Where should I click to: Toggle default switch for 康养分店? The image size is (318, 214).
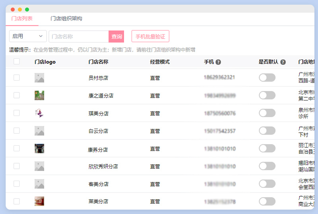267,148
